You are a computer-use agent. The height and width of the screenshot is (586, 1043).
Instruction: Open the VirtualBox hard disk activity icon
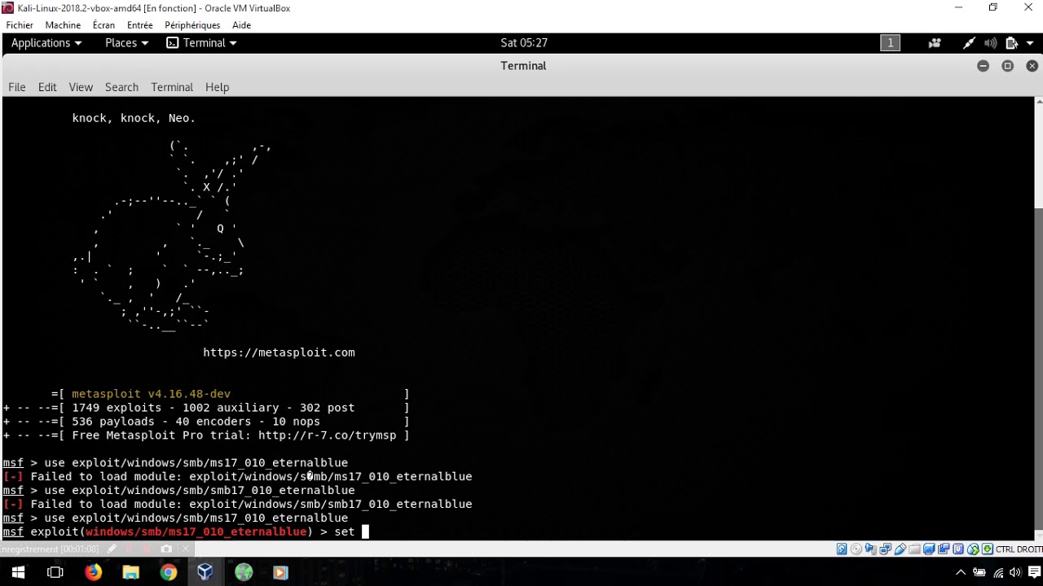click(x=842, y=549)
